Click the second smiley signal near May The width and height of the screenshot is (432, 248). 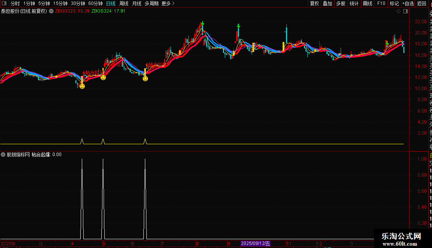click(103, 77)
